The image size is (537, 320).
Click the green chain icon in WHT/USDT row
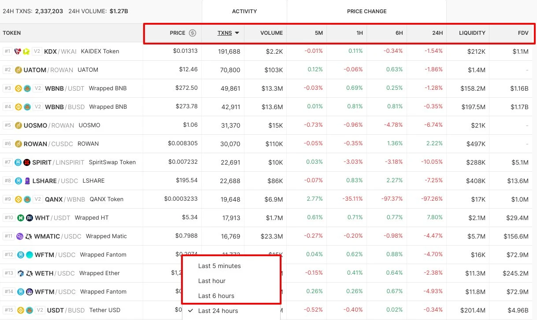tap(20, 218)
